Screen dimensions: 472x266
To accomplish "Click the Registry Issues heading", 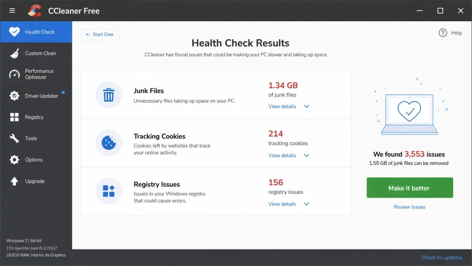I will [x=157, y=184].
